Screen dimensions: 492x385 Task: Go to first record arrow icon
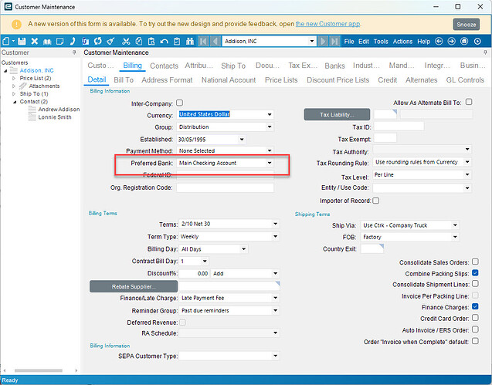[203, 41]
